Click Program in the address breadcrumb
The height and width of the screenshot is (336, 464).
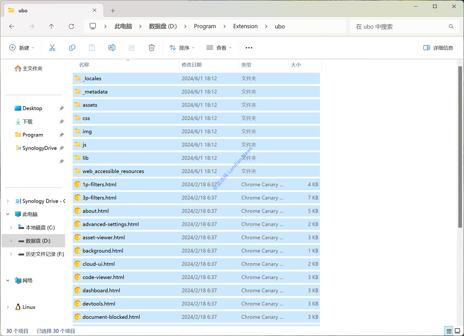tap(205, 26)
